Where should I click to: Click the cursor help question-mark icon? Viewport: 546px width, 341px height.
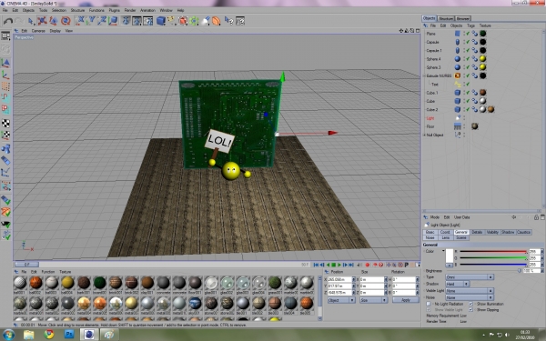pyautogui.click(x=229, y=21)
